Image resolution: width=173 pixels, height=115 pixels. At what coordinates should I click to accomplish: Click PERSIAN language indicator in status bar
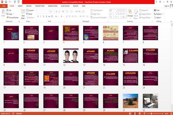coord(19,114)
